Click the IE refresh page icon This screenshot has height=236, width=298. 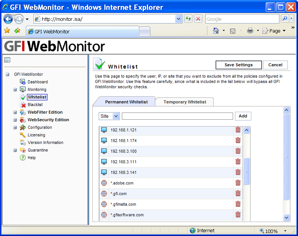188,19
